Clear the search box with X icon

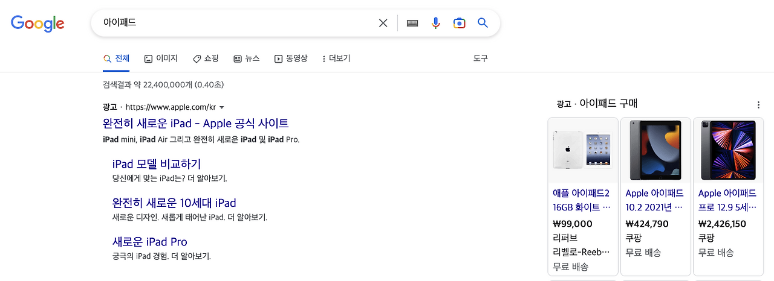[383, 23]
